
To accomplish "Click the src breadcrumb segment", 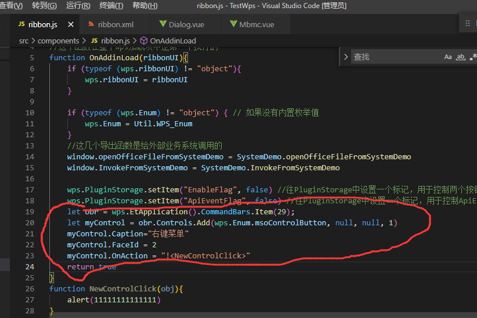I will click(x=23, y=41).
